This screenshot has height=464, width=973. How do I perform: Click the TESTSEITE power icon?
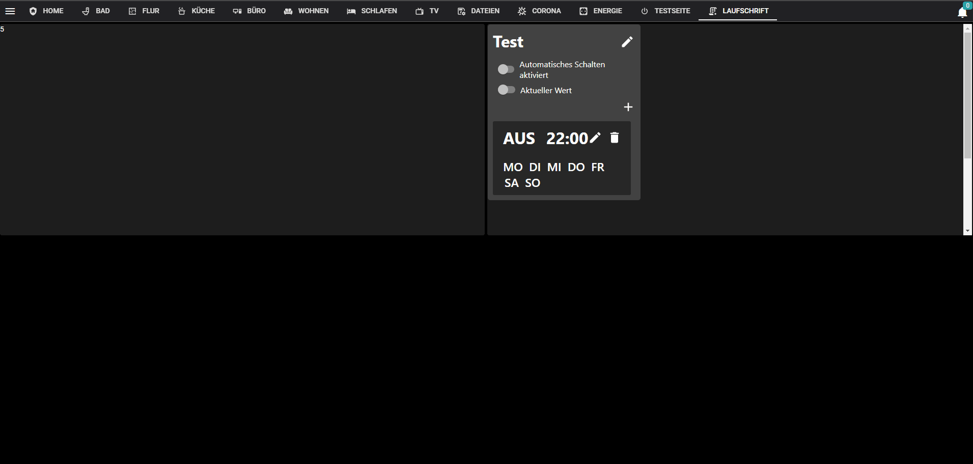click(x=645, y=10)
